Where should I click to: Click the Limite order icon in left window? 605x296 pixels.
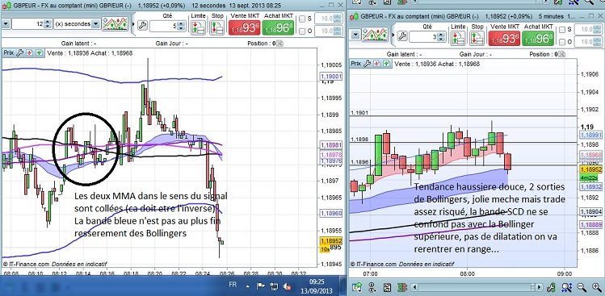198,27
